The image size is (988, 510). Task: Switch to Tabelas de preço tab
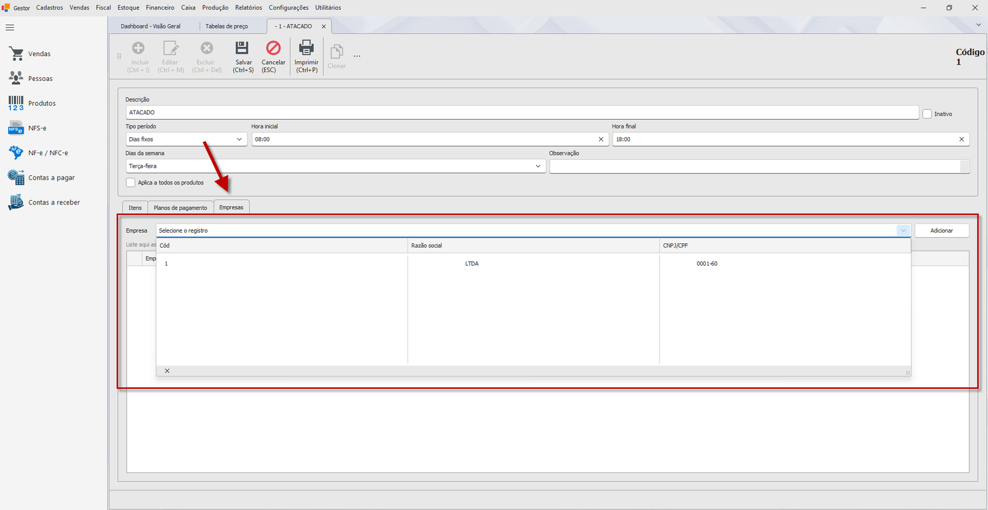(x=227, y=27)
